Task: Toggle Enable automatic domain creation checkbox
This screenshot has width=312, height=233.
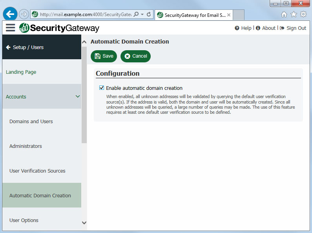Action: click(x=102, y=88)
